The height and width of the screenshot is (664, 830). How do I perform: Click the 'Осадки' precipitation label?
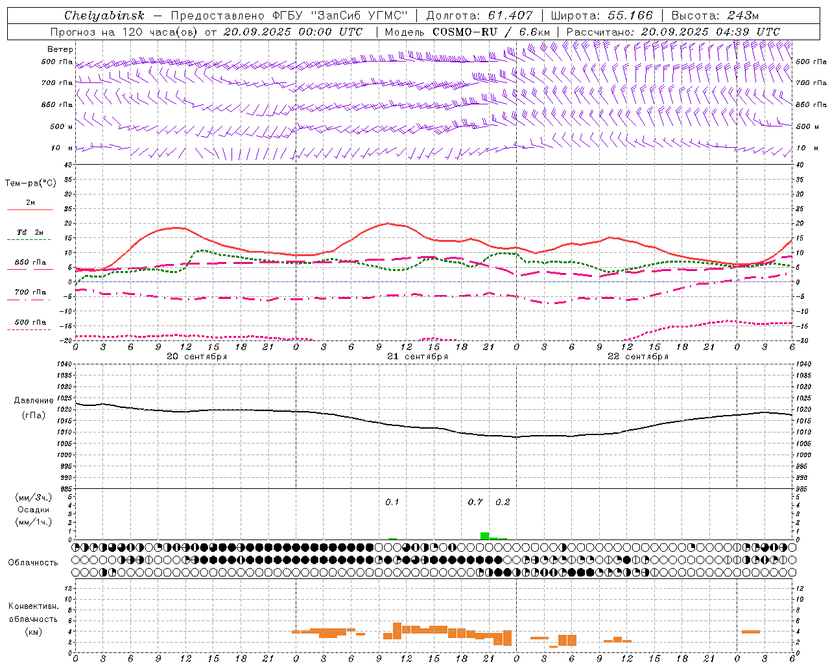34,510
